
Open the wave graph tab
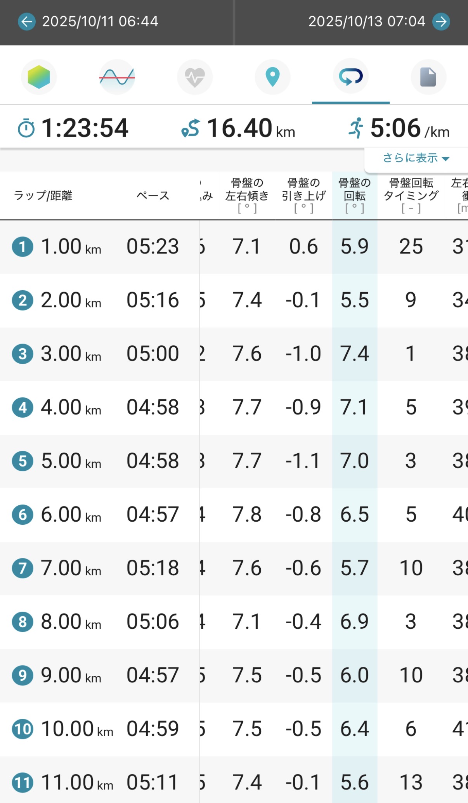tap(117, 77)
